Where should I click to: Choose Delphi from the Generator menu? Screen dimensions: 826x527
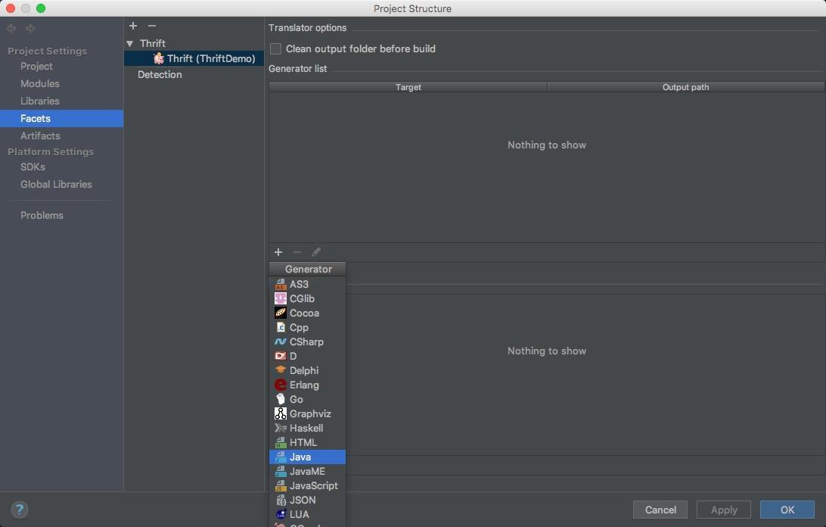[x=307, y=370]
